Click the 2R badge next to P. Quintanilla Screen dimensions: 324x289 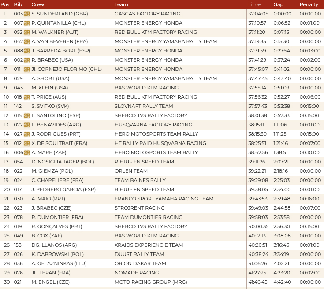pos(27,23)
